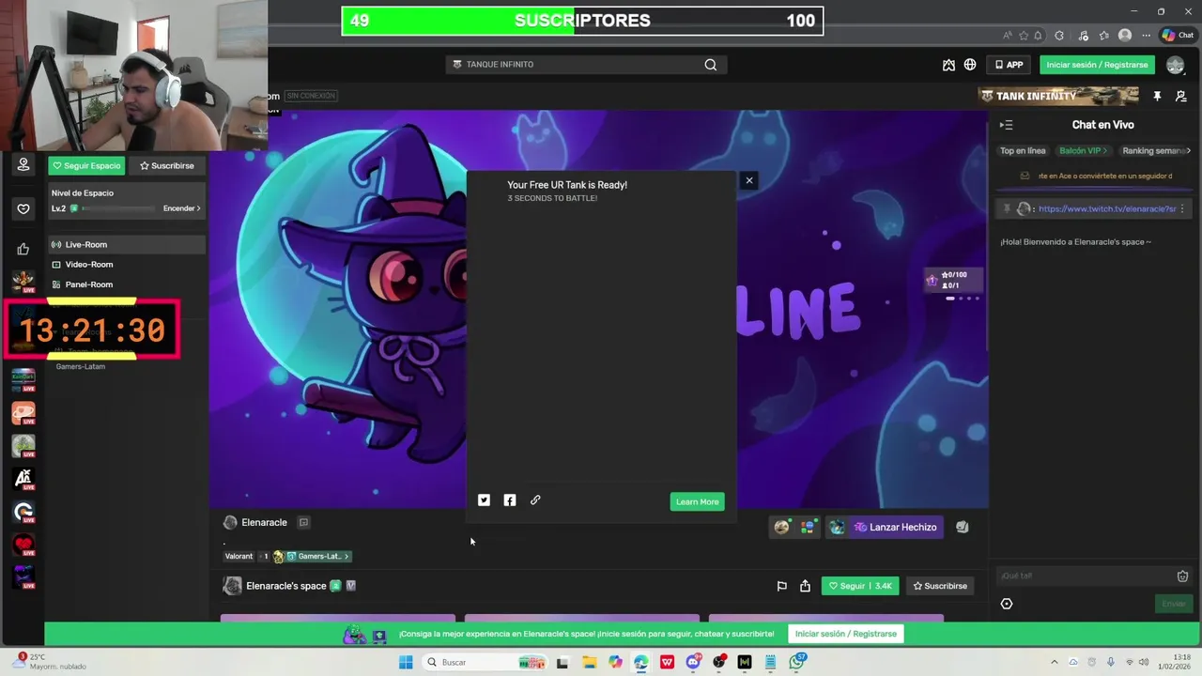Share the ad on Facebook
Screen dimensions: 1202x676
510,500
